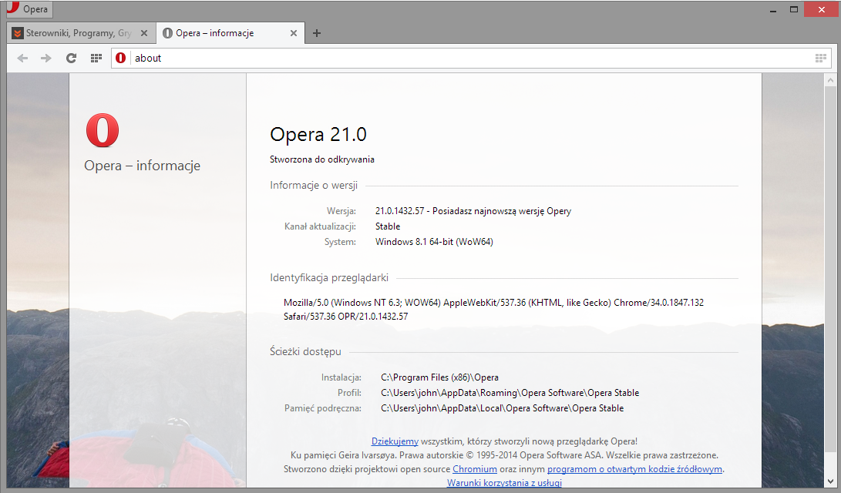Click the 'Mozilla/5.0' user agent string
This screenshot has width=841, height=493.
click(493, 310)
